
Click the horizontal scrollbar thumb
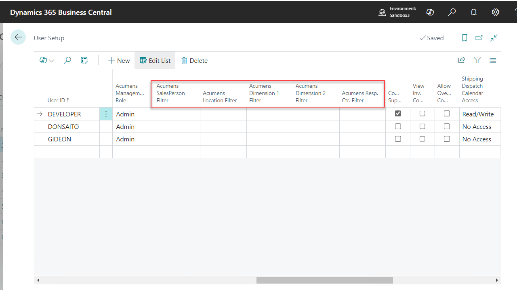click(324, 280)
